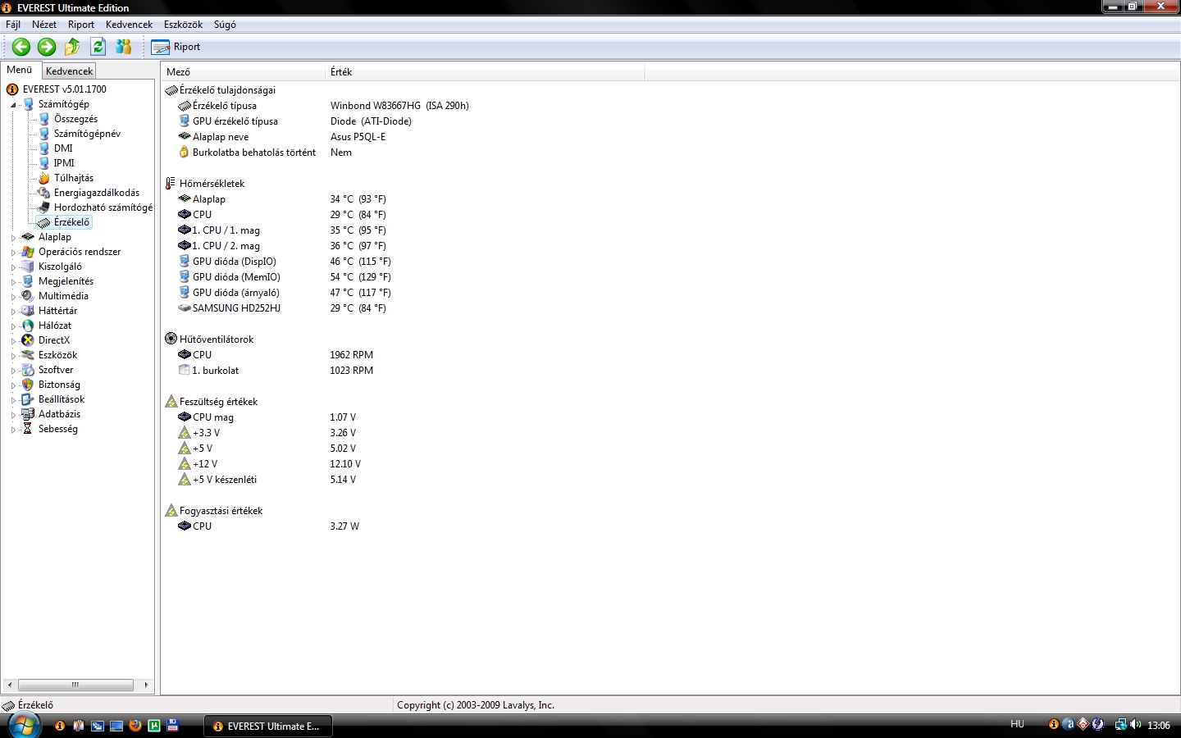Click the Szoftver tree icon
Screen dimensions: 1181x738
coord(28,370)
